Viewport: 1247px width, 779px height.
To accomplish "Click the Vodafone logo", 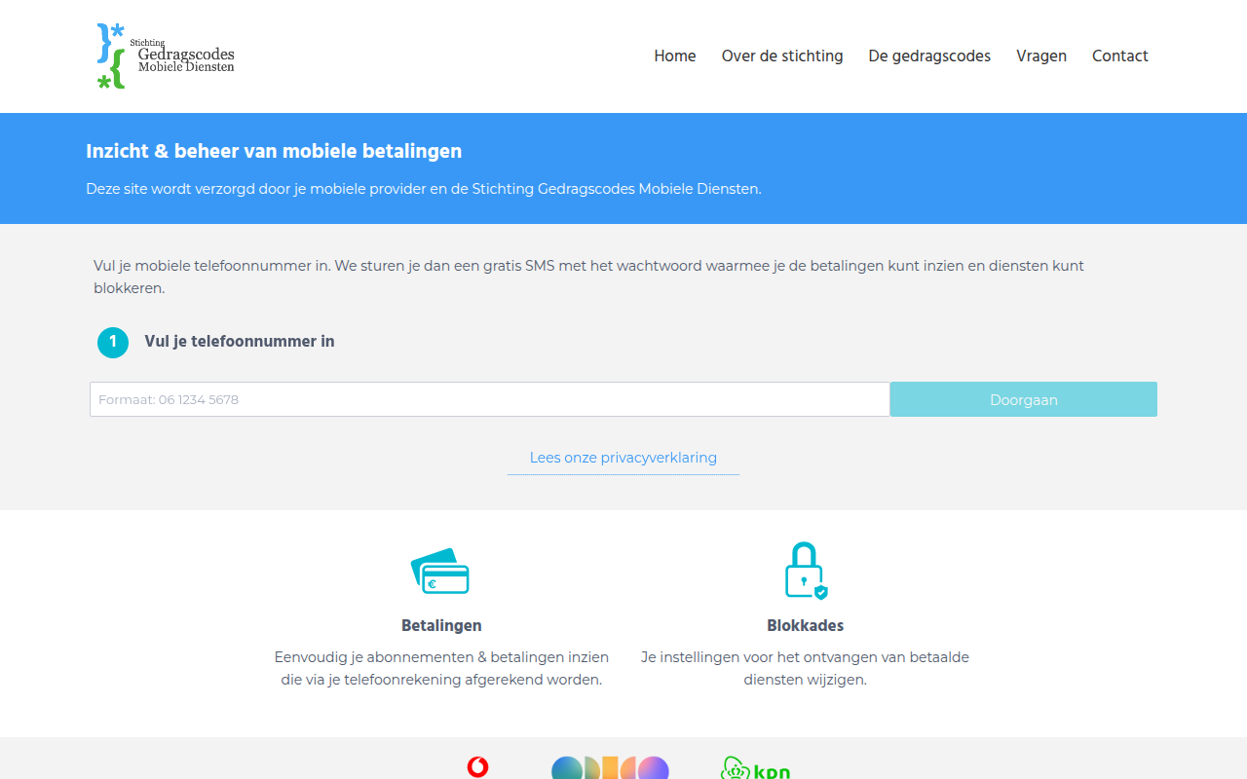I will 478,767.
